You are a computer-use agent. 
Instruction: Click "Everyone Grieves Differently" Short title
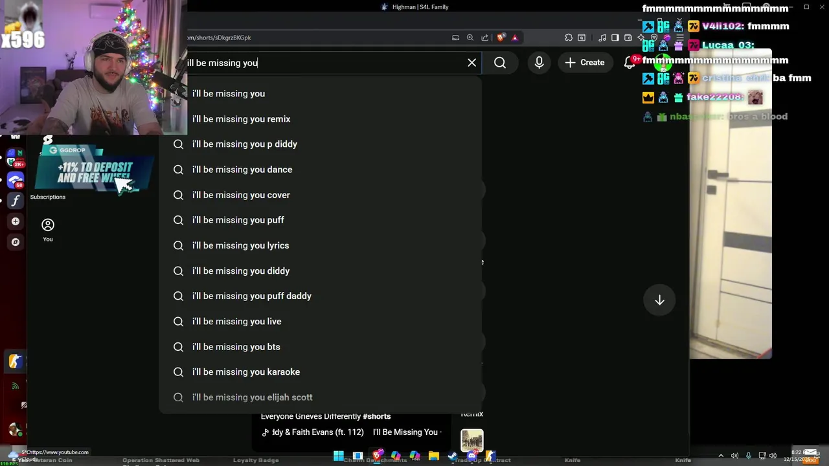311,416
